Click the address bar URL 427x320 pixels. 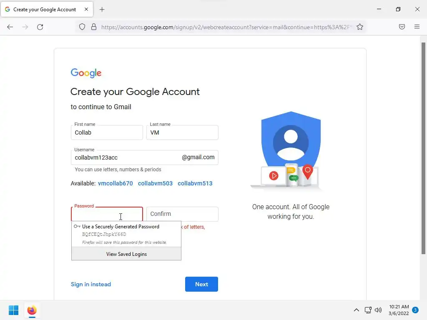click(x=226, y=27)
